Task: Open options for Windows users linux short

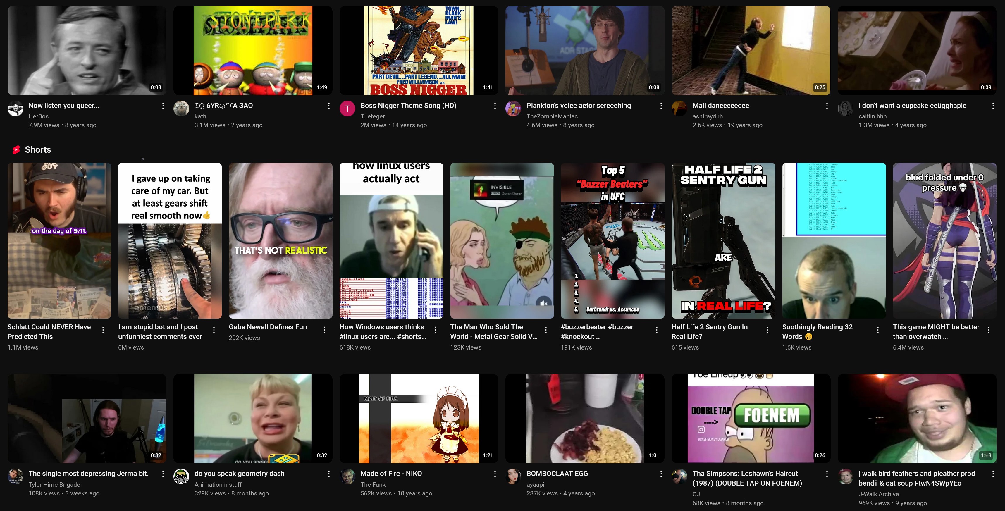Action: coord(435,330)
